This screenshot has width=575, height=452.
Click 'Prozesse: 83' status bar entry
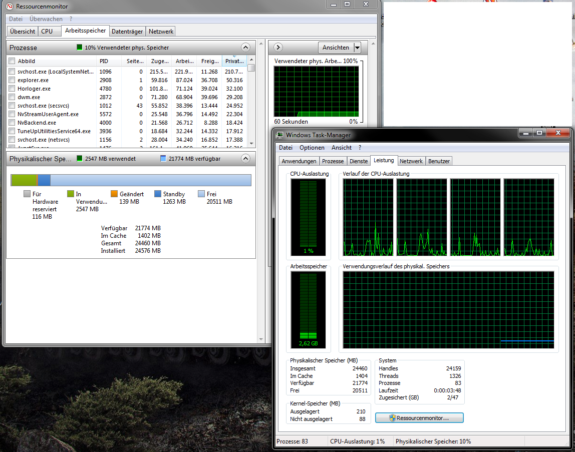[x=293, y=441]
